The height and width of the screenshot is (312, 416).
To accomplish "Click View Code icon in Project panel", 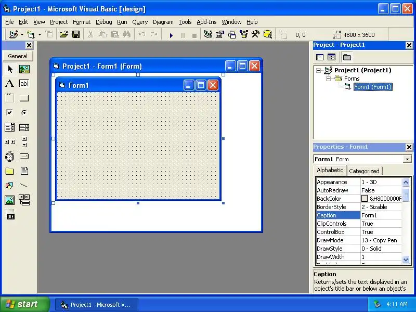I will pos(320,57).
